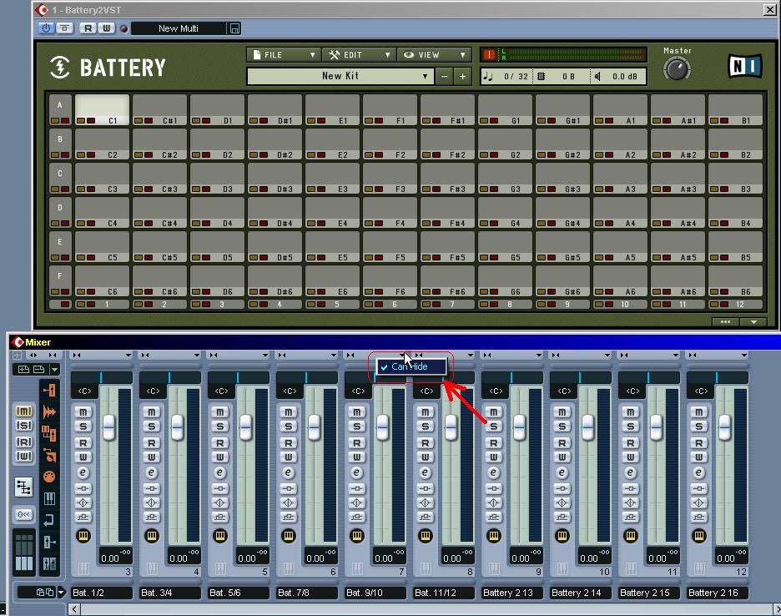Toggle global Solo in the Mixer common panel
This screenshot has height=616, width=781.
pos(24,426)
